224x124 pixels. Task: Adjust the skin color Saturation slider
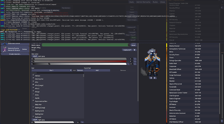(x=80, y=62)
